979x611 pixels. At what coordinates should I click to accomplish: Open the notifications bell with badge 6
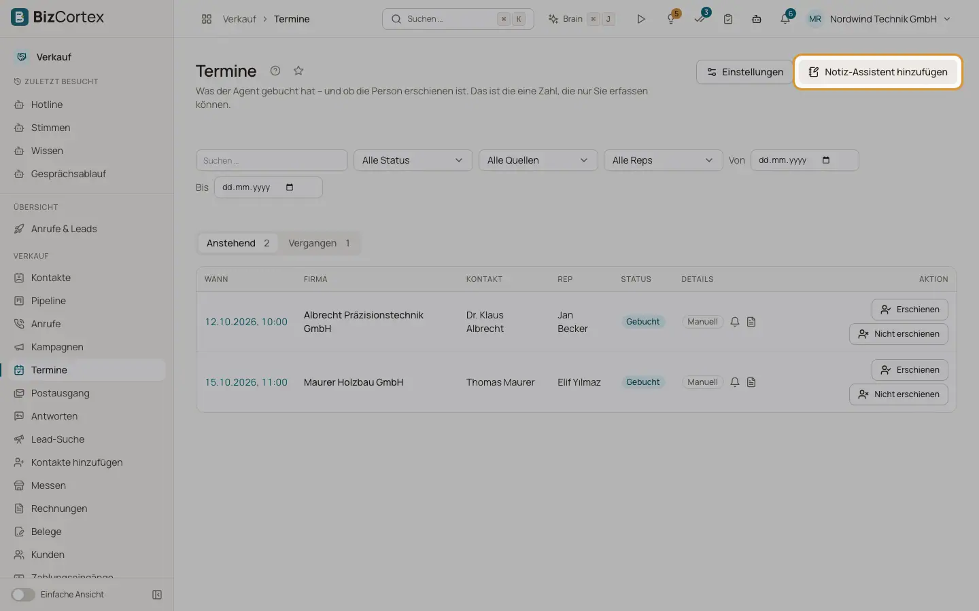tap(785, 19)
